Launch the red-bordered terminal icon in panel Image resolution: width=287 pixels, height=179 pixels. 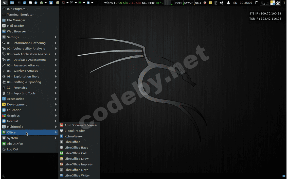point(63,3)
